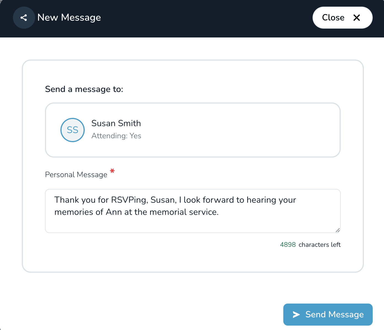This screenshot has height=330, width=384.
Task: Click the textarea resize handle
Action: click(x=338, y=230)
